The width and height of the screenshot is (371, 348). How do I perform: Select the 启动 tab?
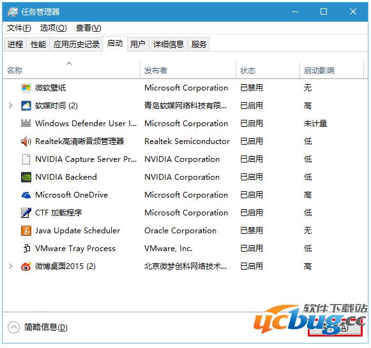(115, 43)
